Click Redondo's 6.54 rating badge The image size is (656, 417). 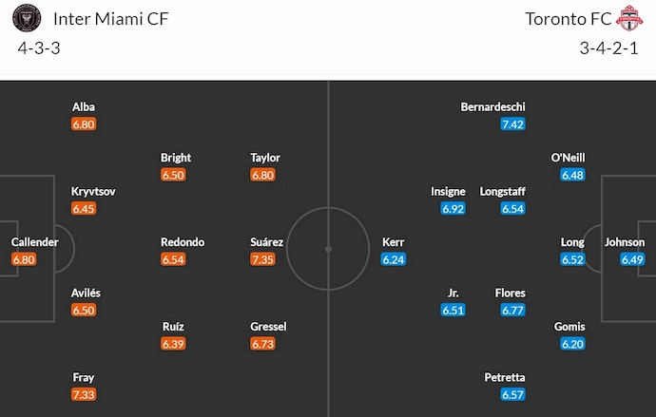tap(175, 258)
